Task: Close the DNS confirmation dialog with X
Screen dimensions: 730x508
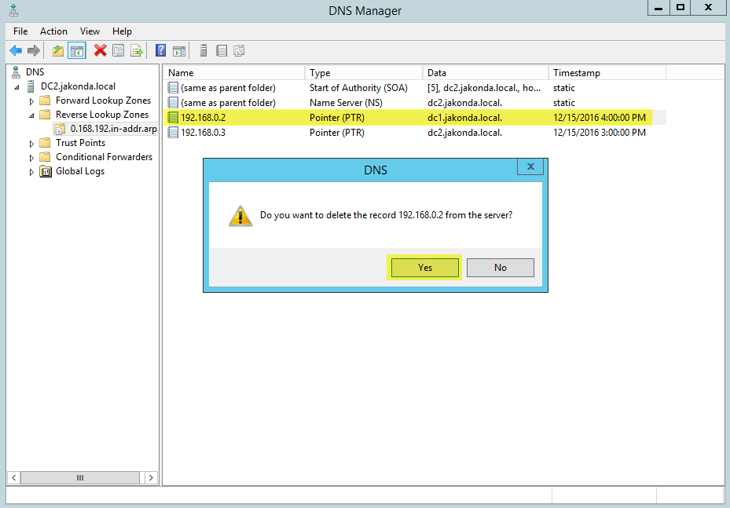Action: [530, 167]
